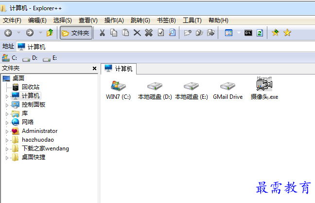Open search with the magnifier icon
Viewport: 315px width, 203px height.
[x=173, y=33]
